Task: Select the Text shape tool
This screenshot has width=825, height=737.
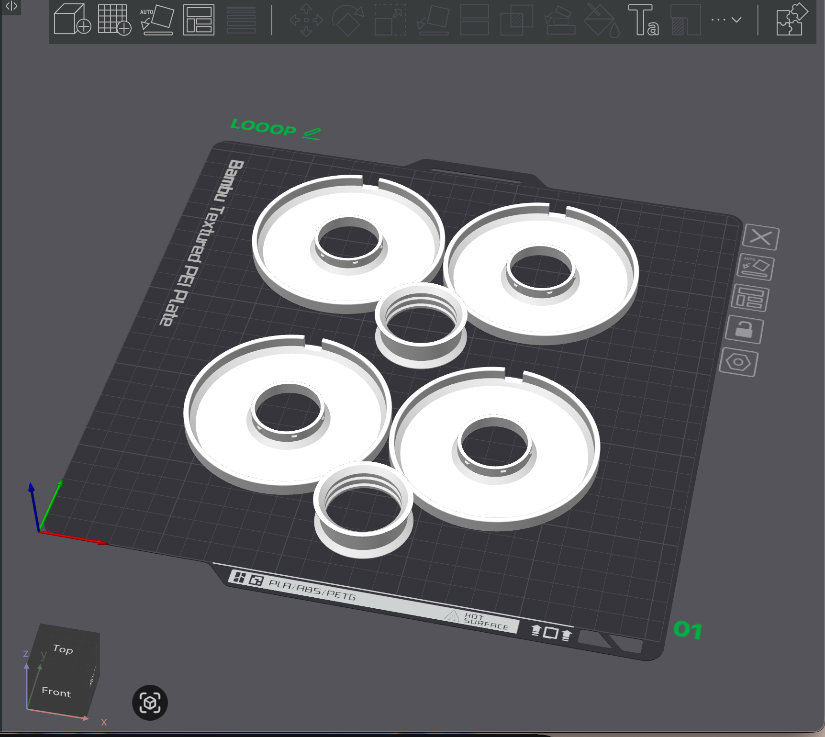Action: (644, 20)
